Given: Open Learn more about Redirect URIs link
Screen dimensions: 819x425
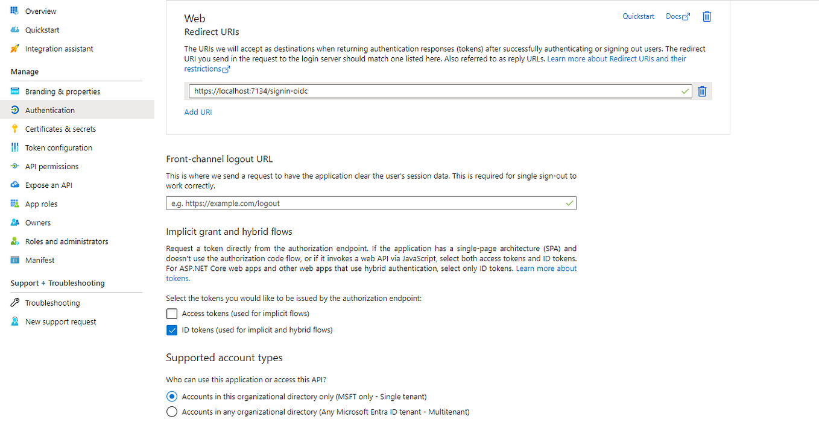Looking at the screenshot, I should pos(616,58).
